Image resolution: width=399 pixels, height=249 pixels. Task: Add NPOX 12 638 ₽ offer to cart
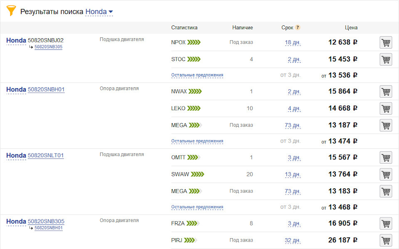pyautogui.click(x=386, y=42)
